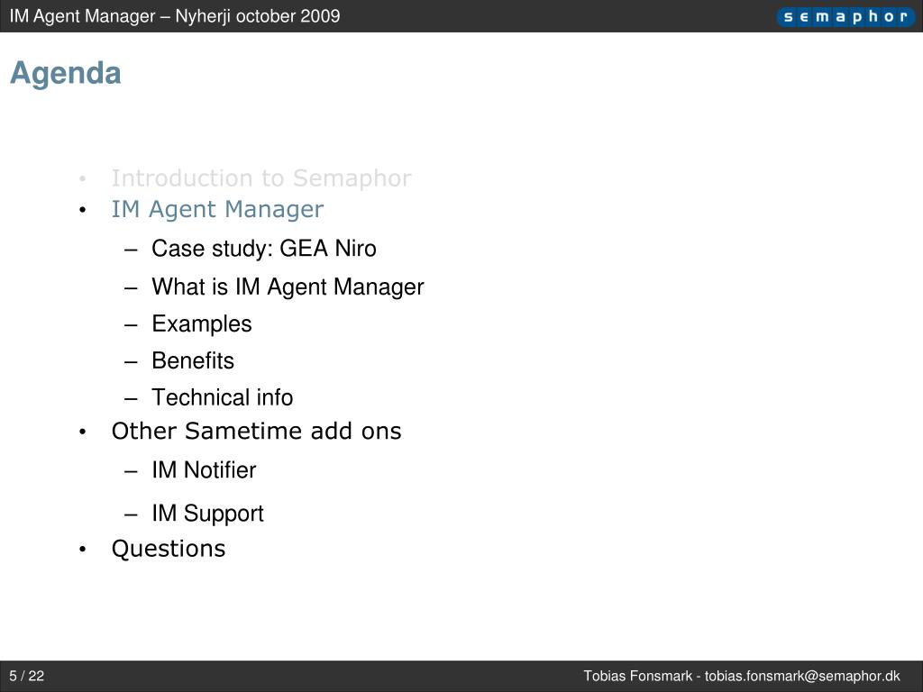Select the IM Agent Manager heading
923x692 pixels.
pyautogui.click(x=218, y=210)
